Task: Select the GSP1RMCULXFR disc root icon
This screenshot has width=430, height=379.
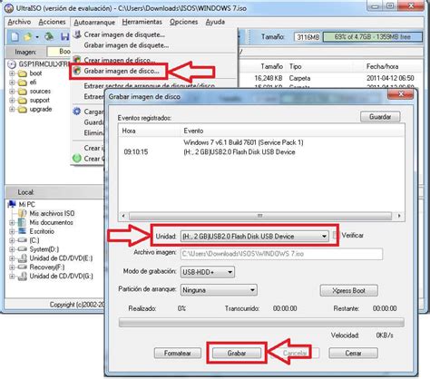Action: click(12, 64)
